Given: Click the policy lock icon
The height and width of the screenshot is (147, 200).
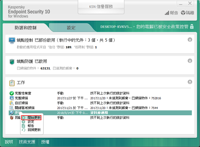Looking at the screenshot, I should [192, 27].
